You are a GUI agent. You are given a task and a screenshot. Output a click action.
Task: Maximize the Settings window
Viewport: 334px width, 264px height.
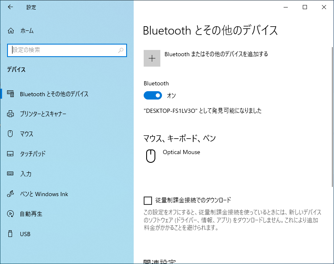point(305,7)
